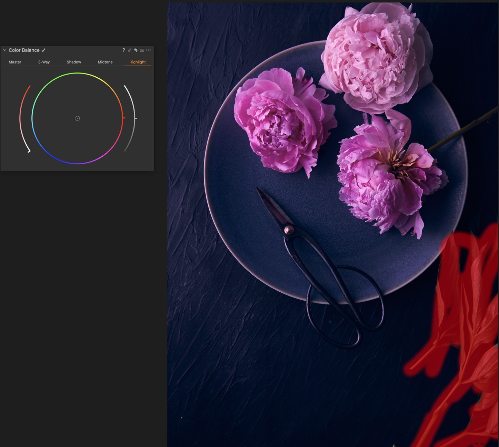This screenshot has height=447, width=499.
Task: Reset the Color Balance adjustments
Action: (135, 50)
